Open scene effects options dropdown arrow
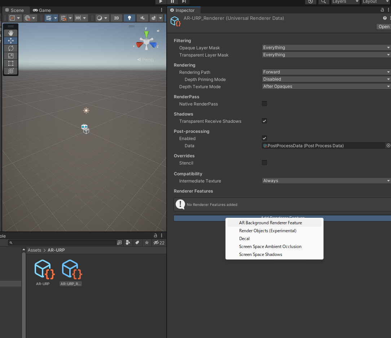 [x=161, y=18]
